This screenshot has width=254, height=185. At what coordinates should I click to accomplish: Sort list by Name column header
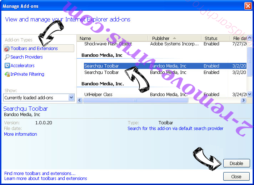click(112, 38)
